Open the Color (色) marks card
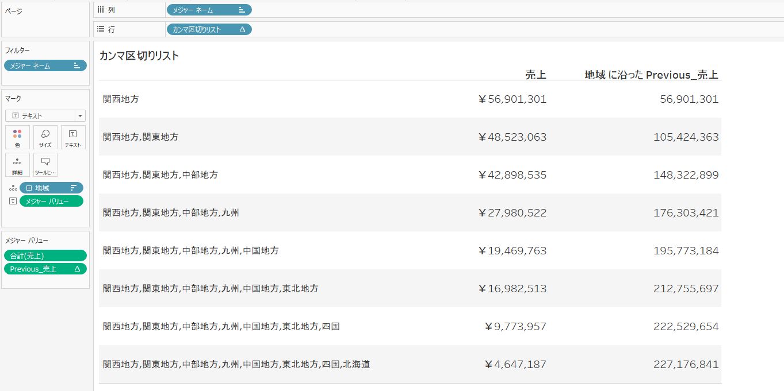The height and width of the screenshot is (391, 784). click(17, 138)
